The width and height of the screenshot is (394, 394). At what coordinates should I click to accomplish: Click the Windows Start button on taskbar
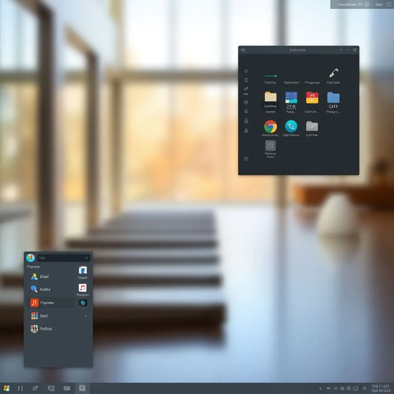pos(7,388)
